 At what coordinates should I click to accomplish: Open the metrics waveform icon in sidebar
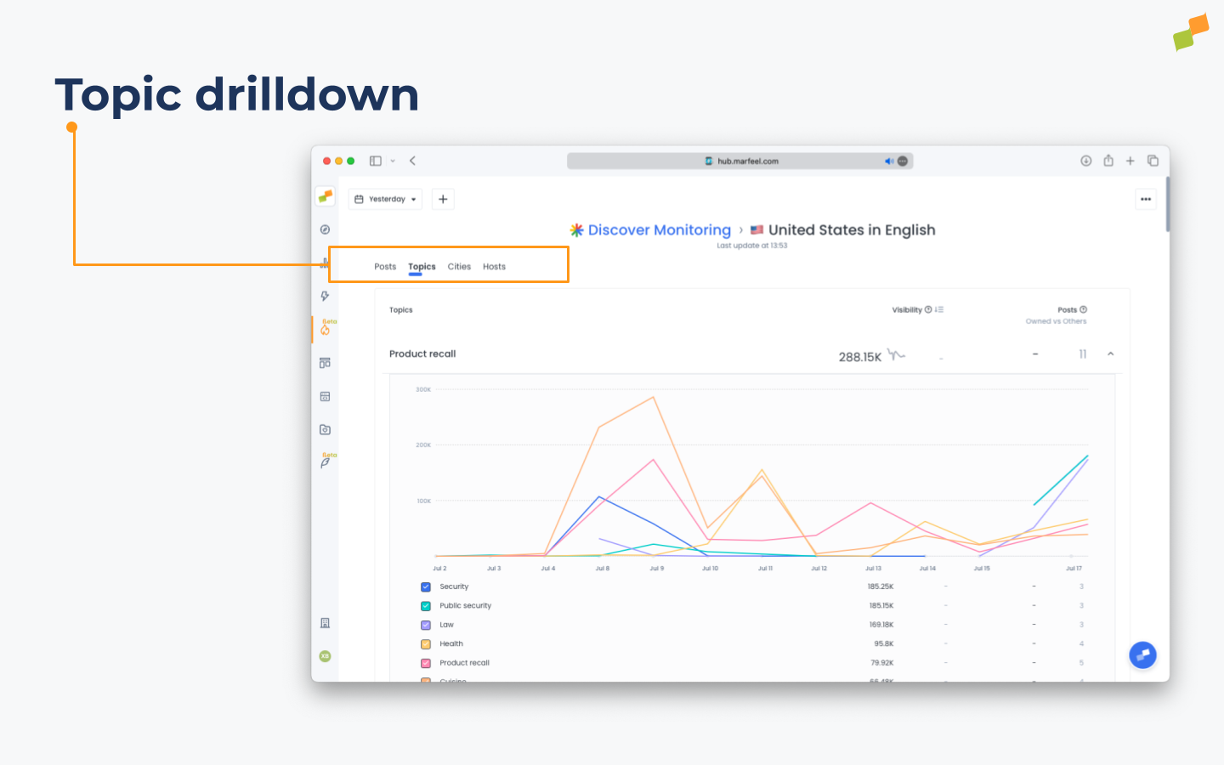(325, 262)
